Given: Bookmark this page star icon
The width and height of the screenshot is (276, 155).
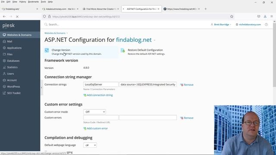Looking at the screenshot, I should pos(232,16).
